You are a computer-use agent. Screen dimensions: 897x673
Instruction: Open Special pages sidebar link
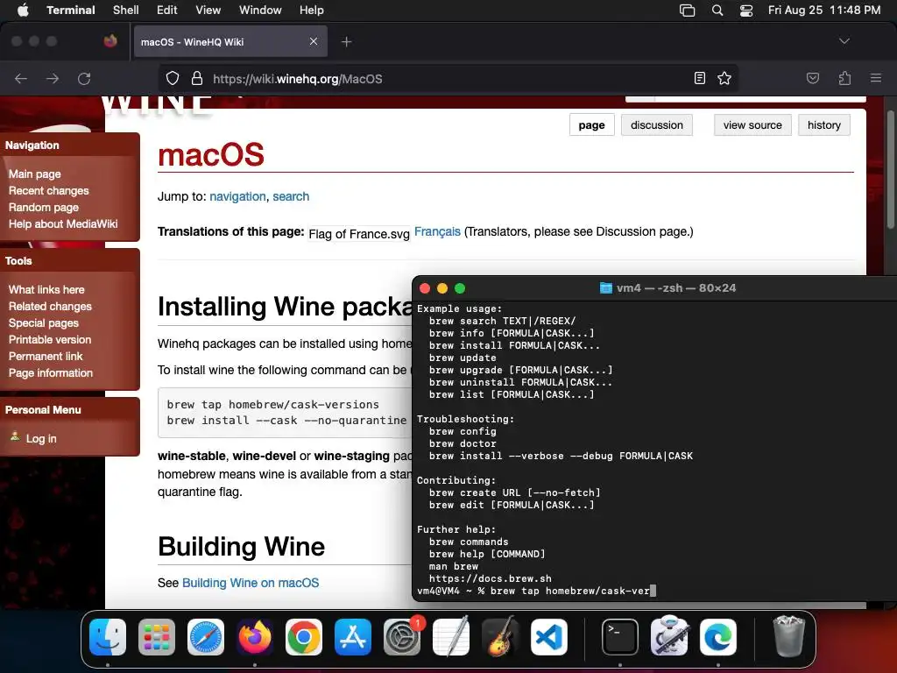pos(44,322)
